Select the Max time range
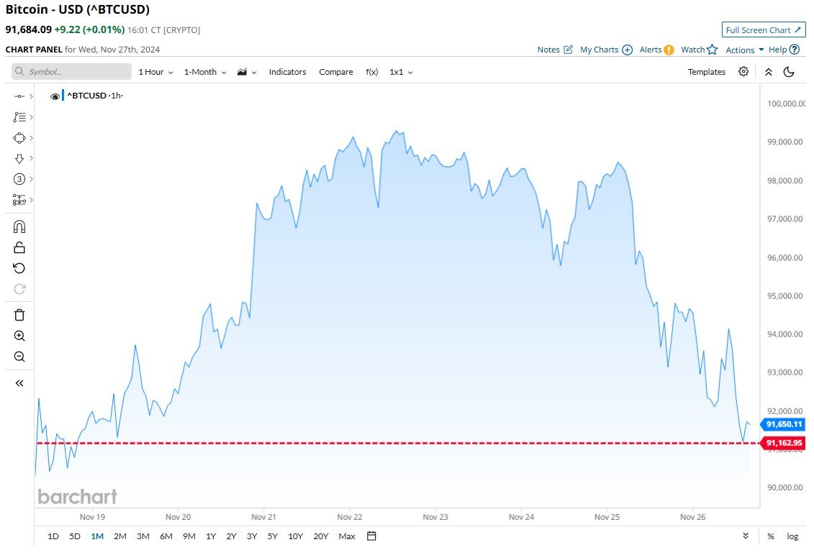The image size is (814, 555). point(347,536)
